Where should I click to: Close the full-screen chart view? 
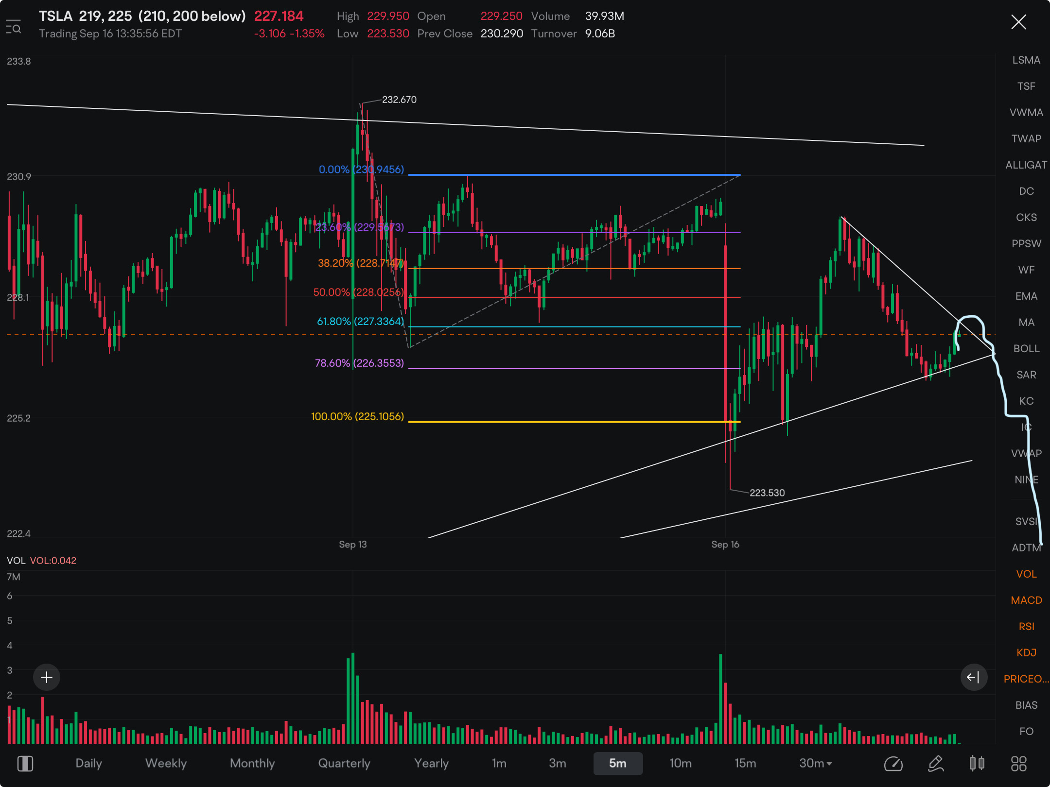(x=1018, y=22)
